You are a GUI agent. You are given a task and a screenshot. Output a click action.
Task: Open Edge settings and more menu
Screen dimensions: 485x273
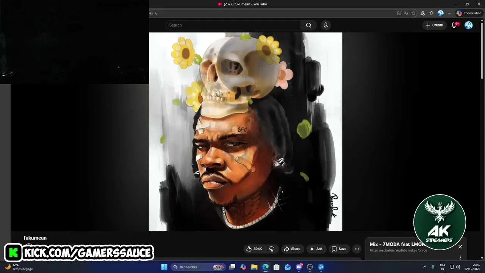[449, 13]
